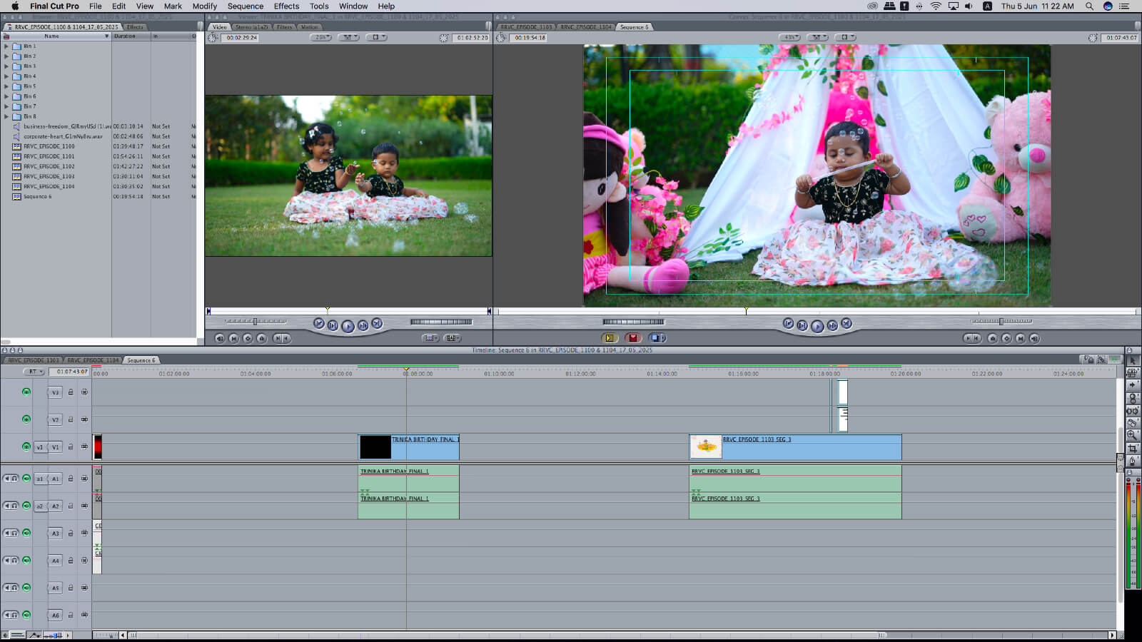This screenshot has height=642, width=1142.
Task: Toggle V2 track visibility green light
Action: coord(26,419)
